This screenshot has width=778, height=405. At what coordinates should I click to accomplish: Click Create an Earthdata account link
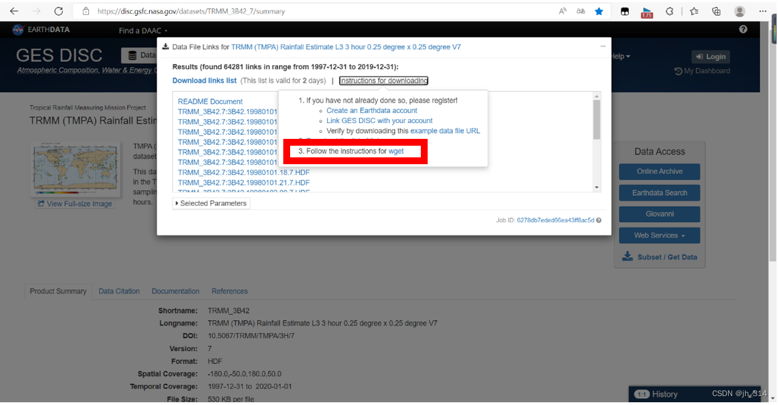click(x=372, y=111)
